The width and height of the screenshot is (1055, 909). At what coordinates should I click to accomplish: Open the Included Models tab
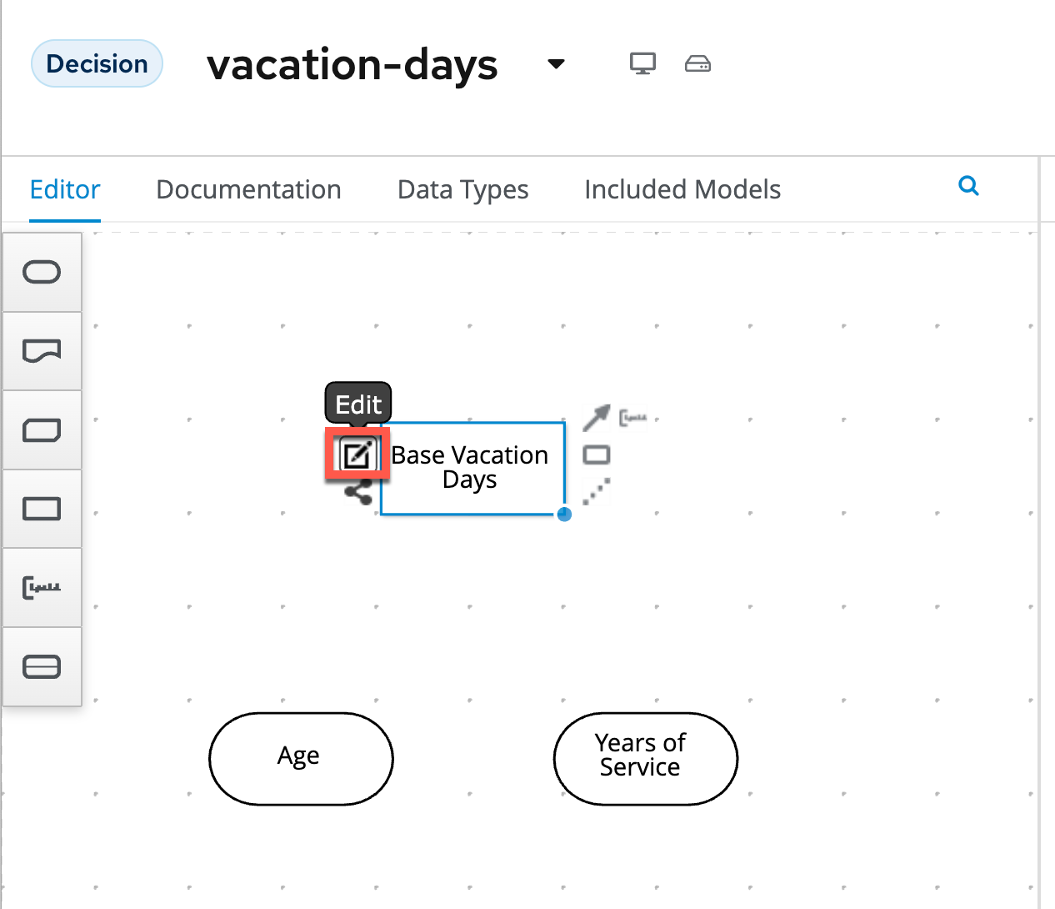click(x=682, y=189)
